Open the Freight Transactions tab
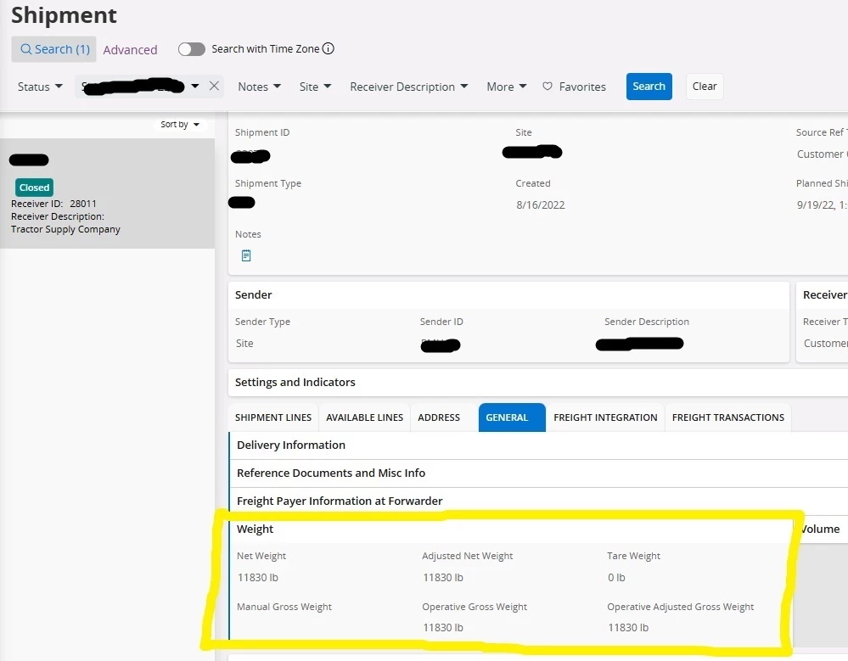 click(728, 417)
